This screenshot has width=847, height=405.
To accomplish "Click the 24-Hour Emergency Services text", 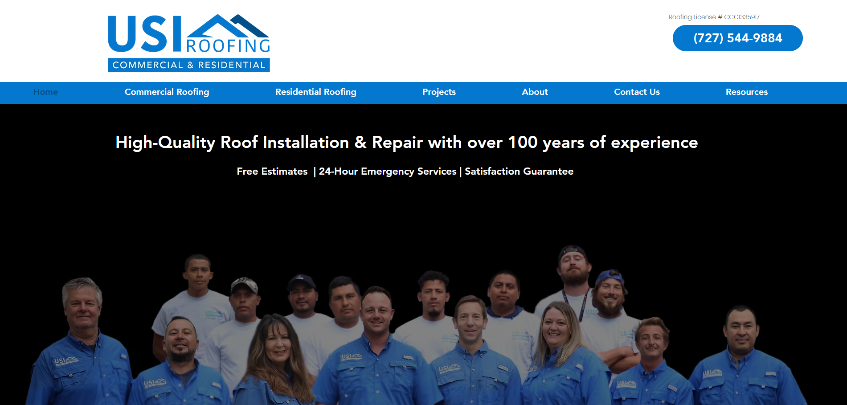I will 388,172.
